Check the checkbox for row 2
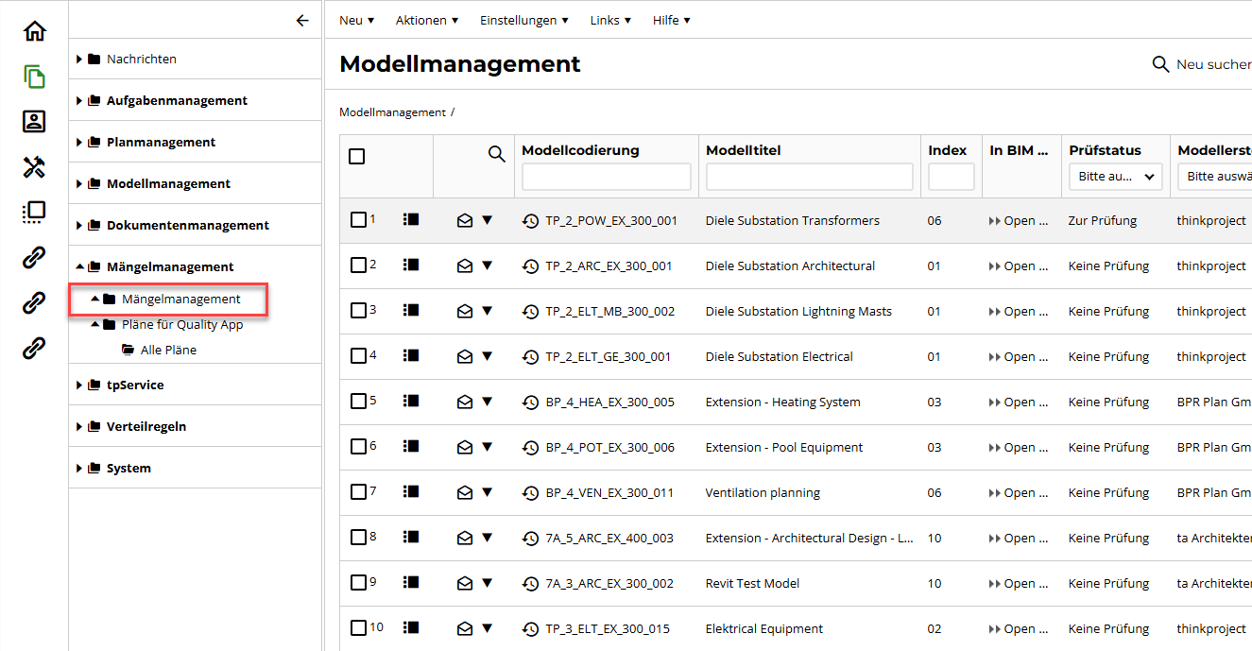Viewport: 1252px width, 651px height. (358, 266)
